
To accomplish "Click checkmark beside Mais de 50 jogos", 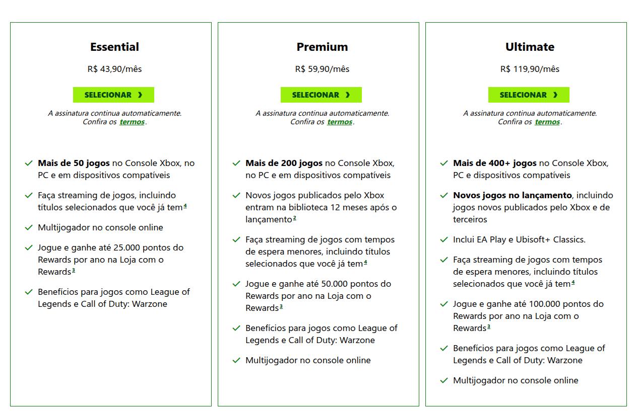I will pos(29,163).
